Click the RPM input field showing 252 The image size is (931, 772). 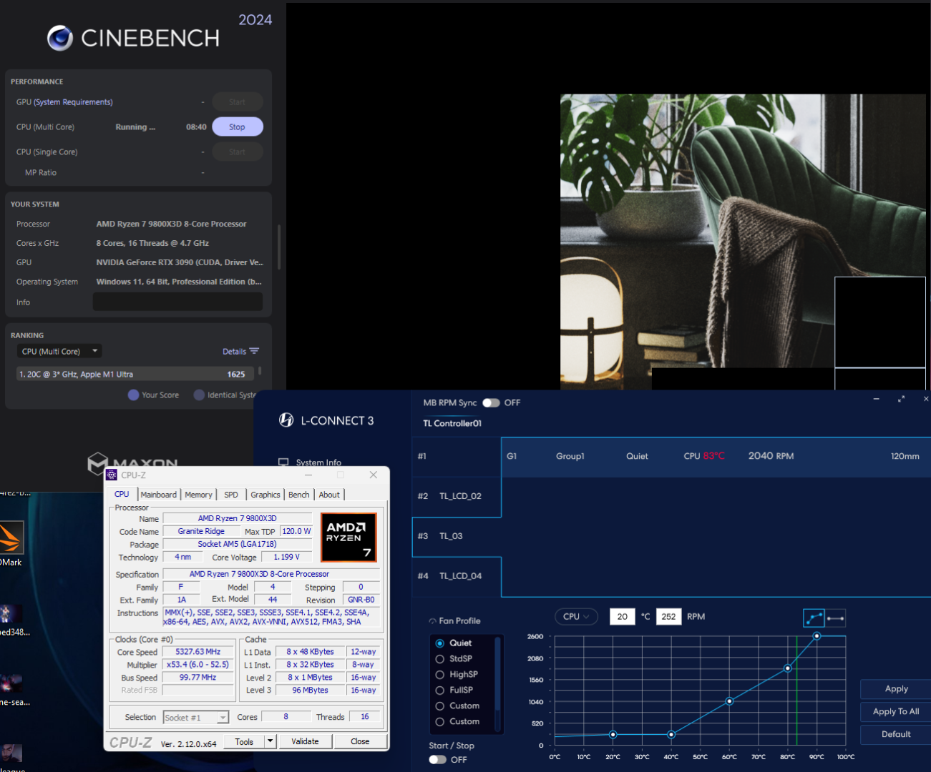(x=669, y=616)
